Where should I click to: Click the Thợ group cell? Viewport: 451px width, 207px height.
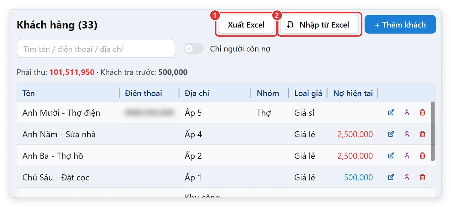pyautogui.click(x=264, y=113)
